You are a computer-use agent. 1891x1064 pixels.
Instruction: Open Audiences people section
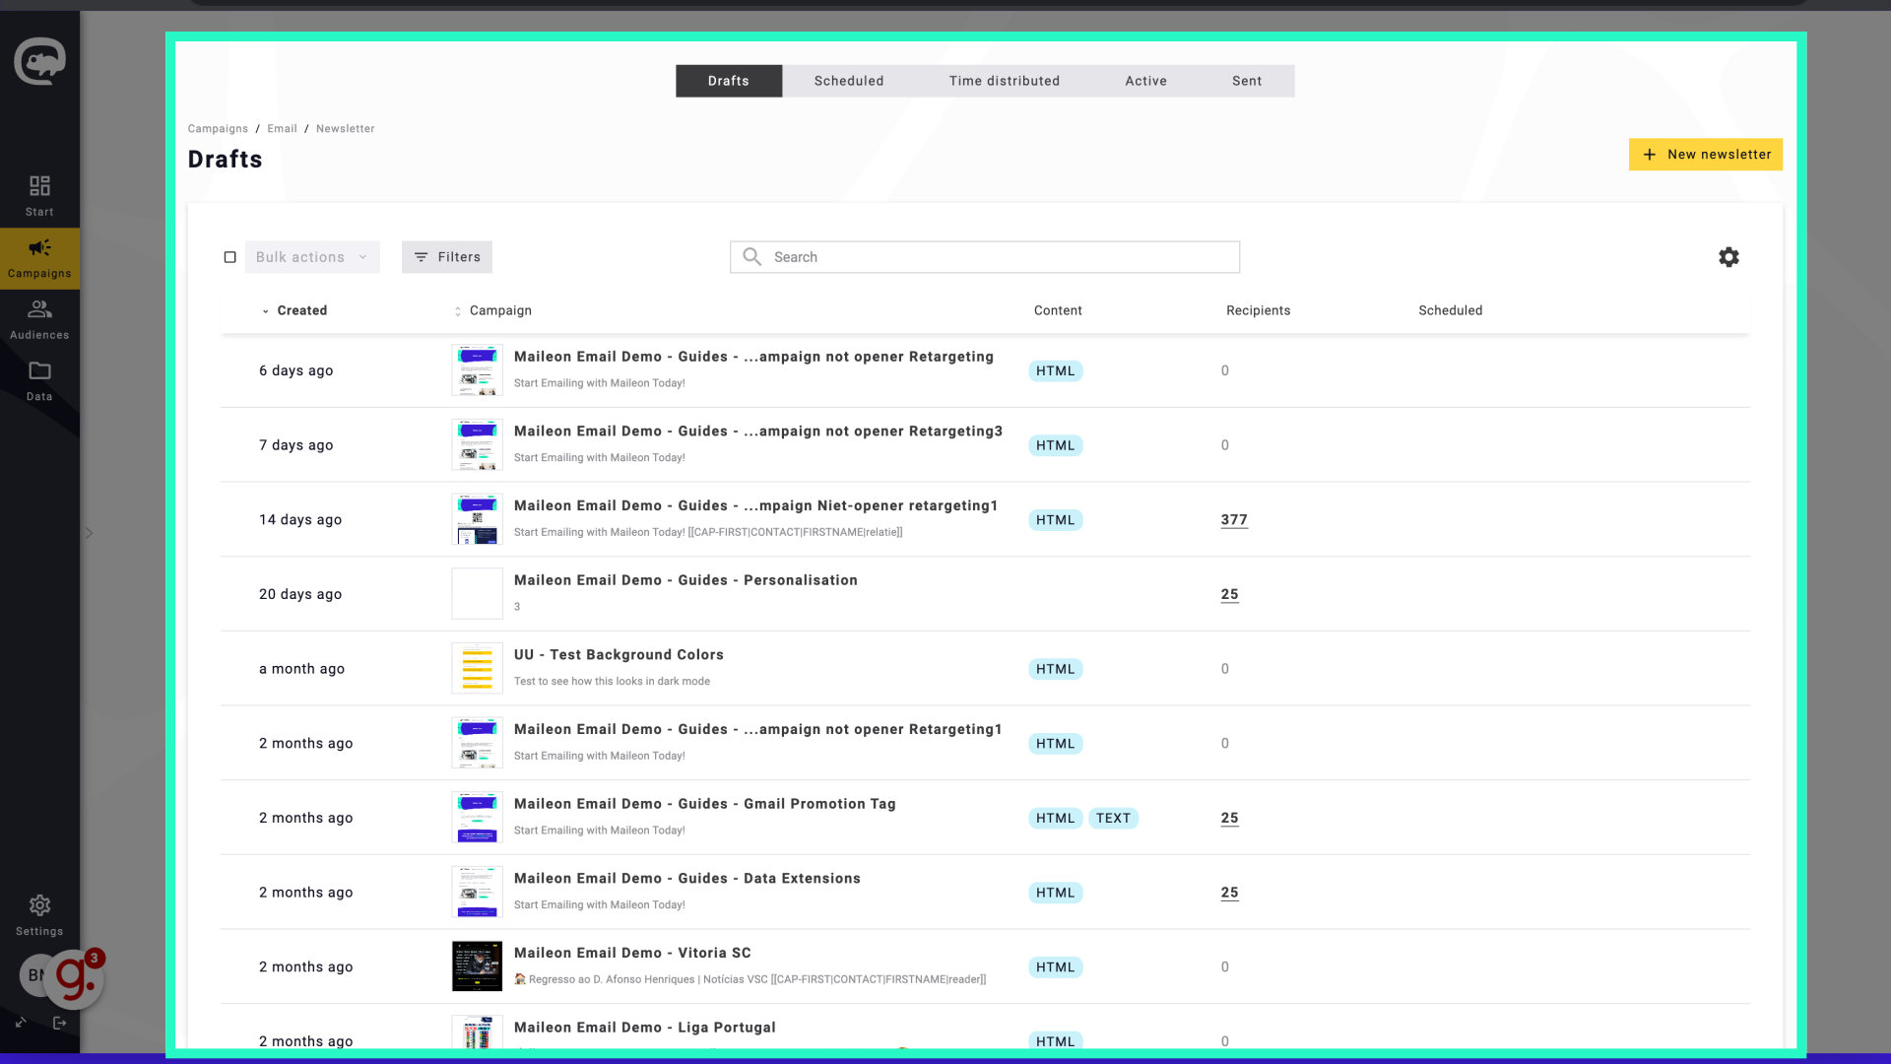[39, 319]
